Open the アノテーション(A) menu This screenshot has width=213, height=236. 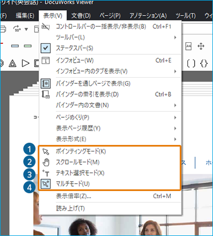click(148, 16)
